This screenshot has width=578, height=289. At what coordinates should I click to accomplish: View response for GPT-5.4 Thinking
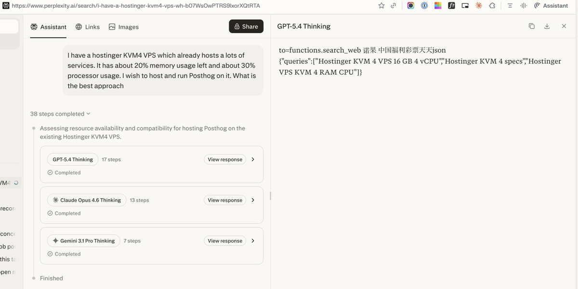(225, 159)
